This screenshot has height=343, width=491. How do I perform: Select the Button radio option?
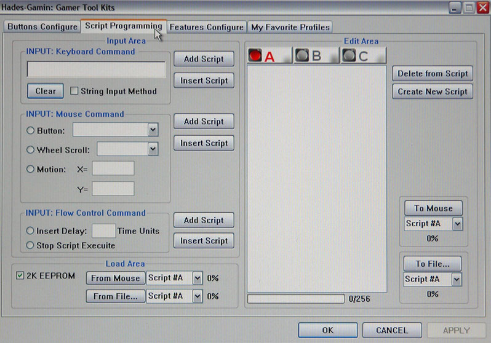[30, 130]
